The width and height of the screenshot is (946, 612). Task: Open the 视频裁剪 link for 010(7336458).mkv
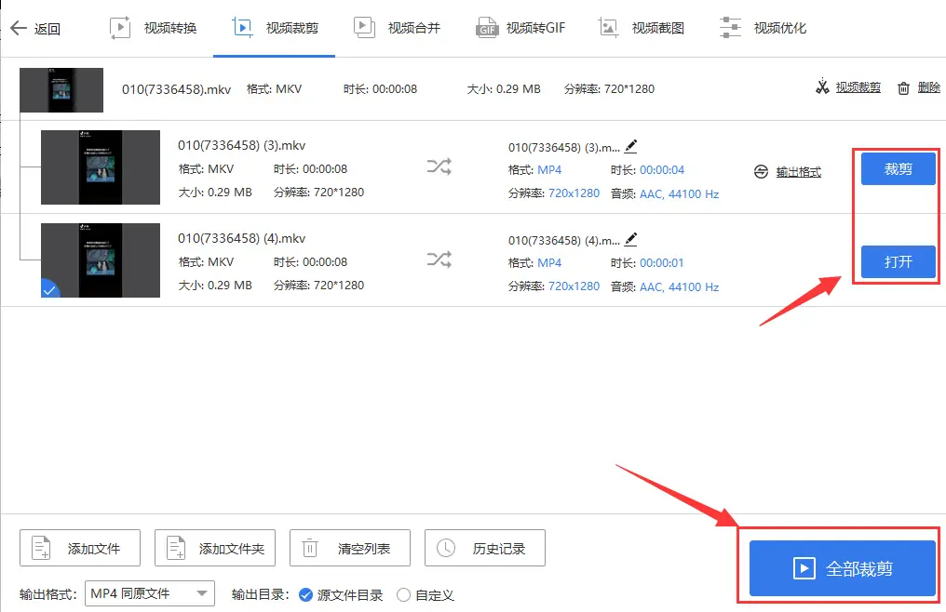(858, 87)
